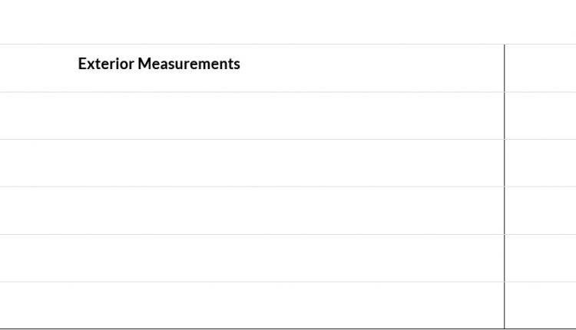The height and width of the screenshot is (330, 576).
Task: Click the right column cell in the fifth row
Action: pyautogui.click(x=541, y=258)
